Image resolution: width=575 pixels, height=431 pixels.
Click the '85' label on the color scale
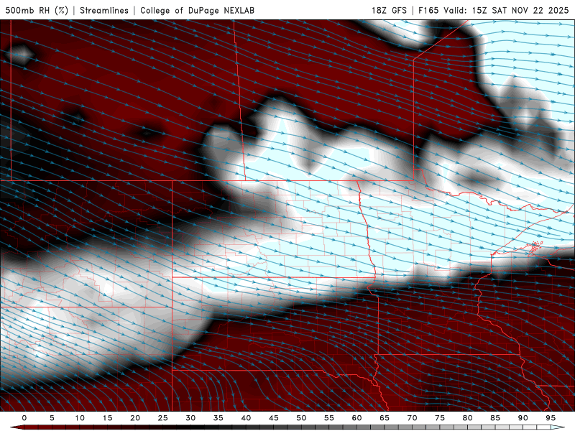[x=495, y=418]
